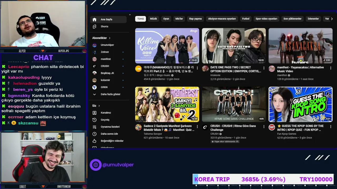Click Instagram icon on ALPER webcam bar
The image size is (337, 189).
click(x=84, y=51)
